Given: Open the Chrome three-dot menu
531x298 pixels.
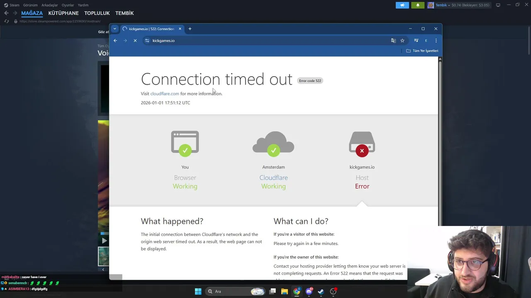Looking at the screenshot, I should pos(436,41).
